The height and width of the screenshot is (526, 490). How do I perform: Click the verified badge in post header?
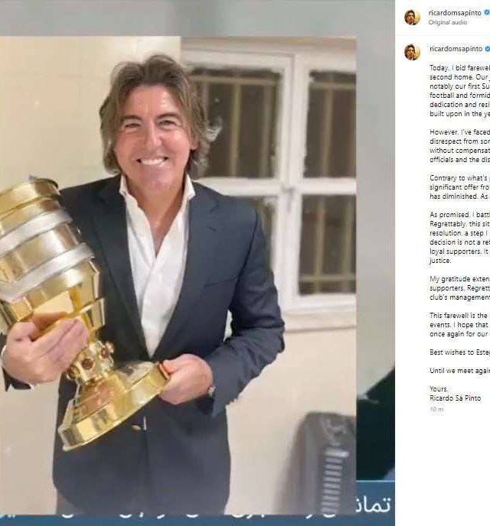(487, 13)
